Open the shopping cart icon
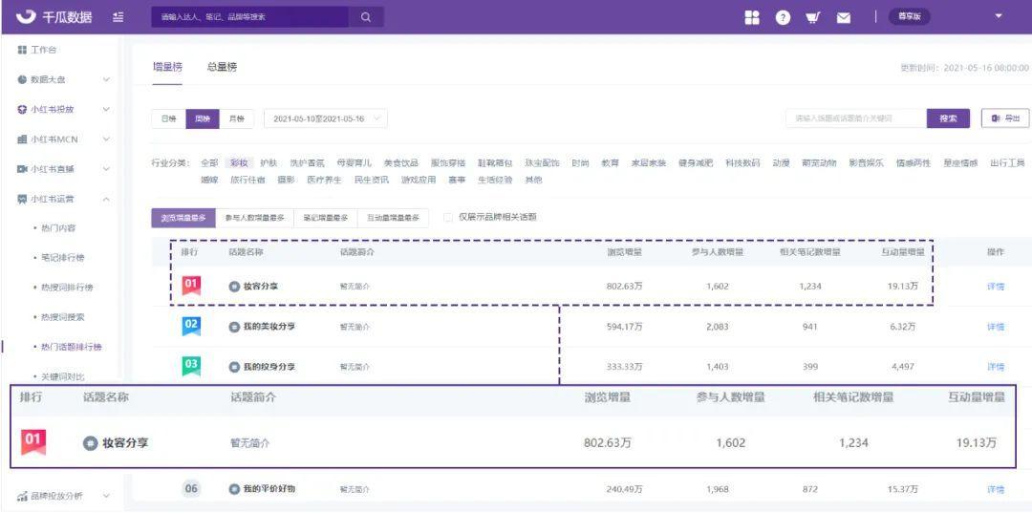This screenshot has width=1032, height=513. (x=812, y=16)
